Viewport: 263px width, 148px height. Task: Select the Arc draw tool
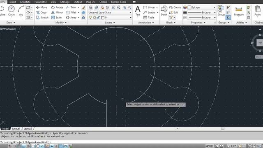[21, 11]
